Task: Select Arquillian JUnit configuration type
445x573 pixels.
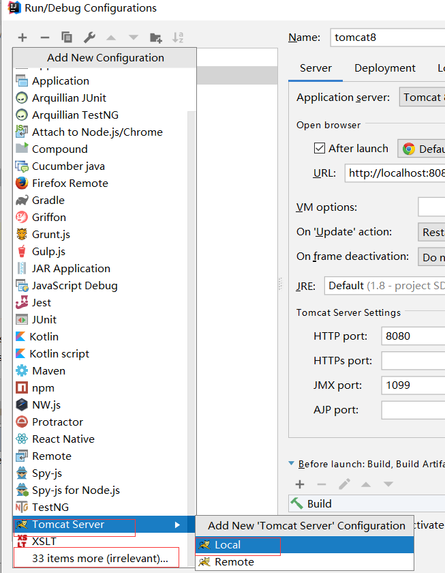Action: (105, 98)
